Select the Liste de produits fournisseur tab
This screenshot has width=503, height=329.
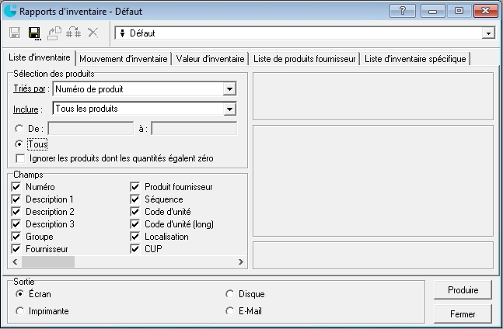point(304,59)
